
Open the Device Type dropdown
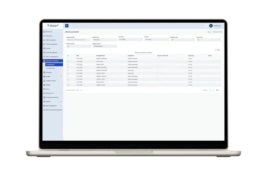point(209,40)
